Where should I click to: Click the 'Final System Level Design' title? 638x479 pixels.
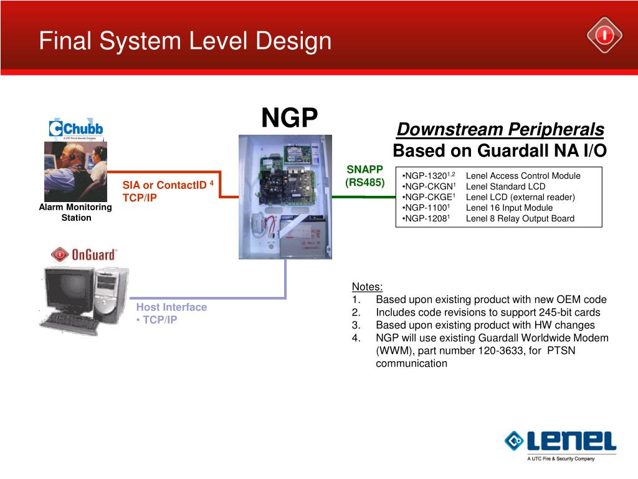[185, 41]
